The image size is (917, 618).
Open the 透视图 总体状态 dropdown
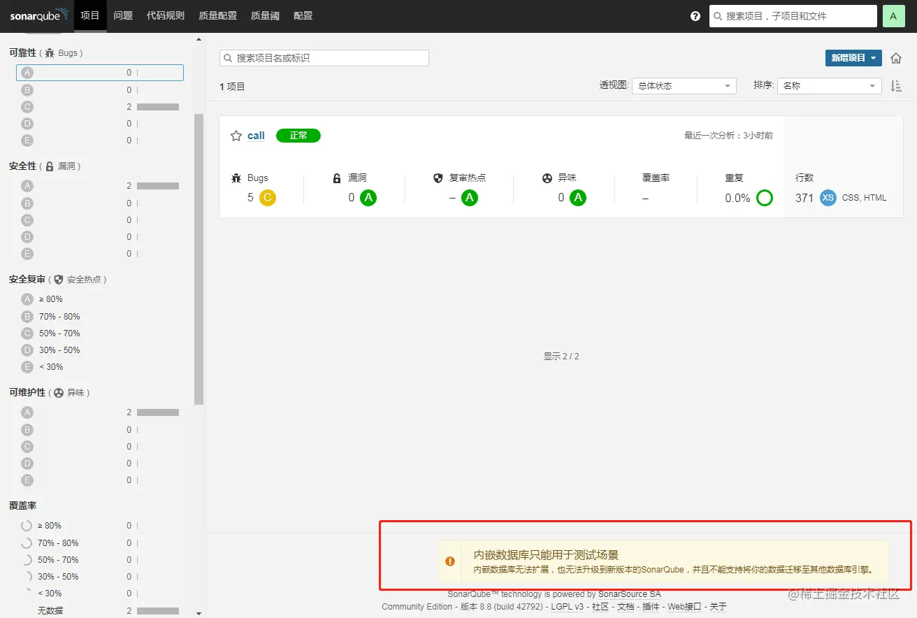pos(684,86)
